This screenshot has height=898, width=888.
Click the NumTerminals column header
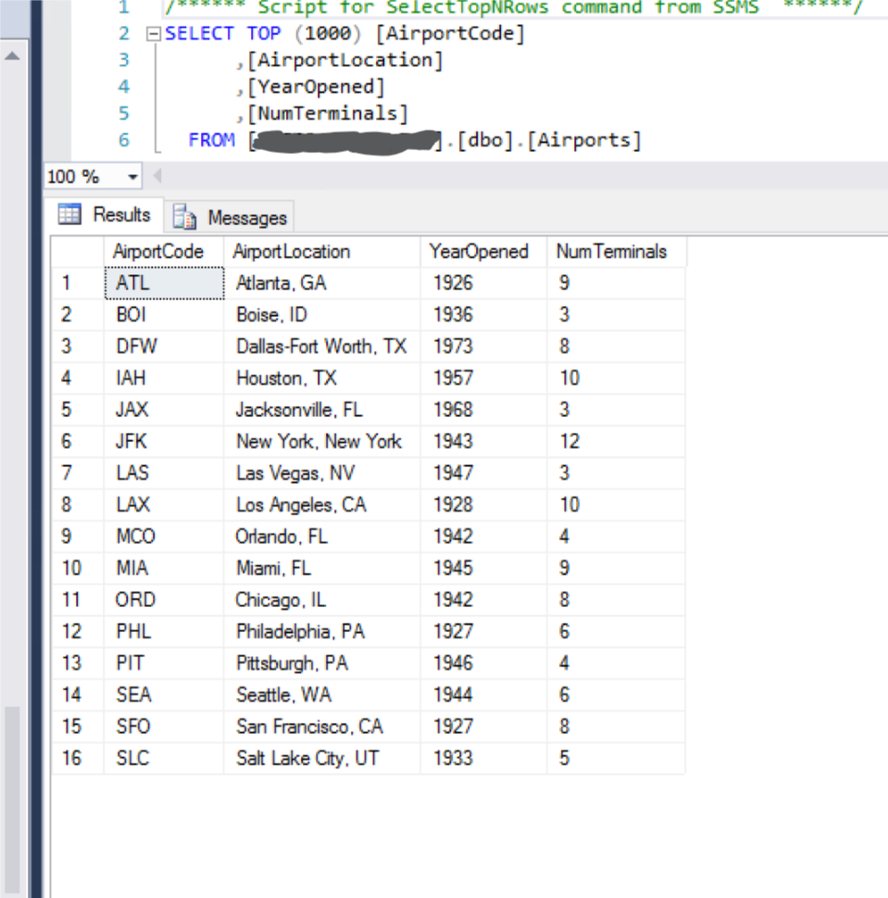click(x=611, y=251)
